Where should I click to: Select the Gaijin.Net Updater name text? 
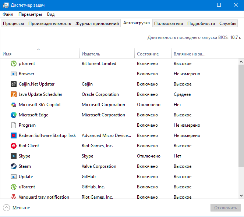(36, 84)
